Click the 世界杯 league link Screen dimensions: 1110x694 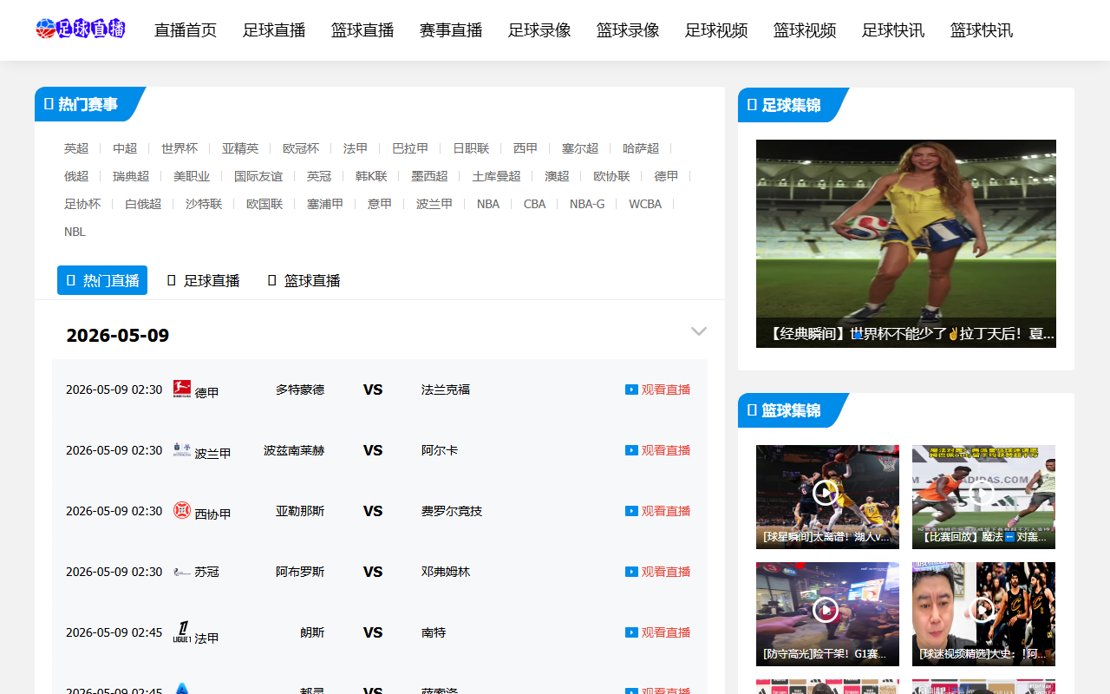(180, 148)
